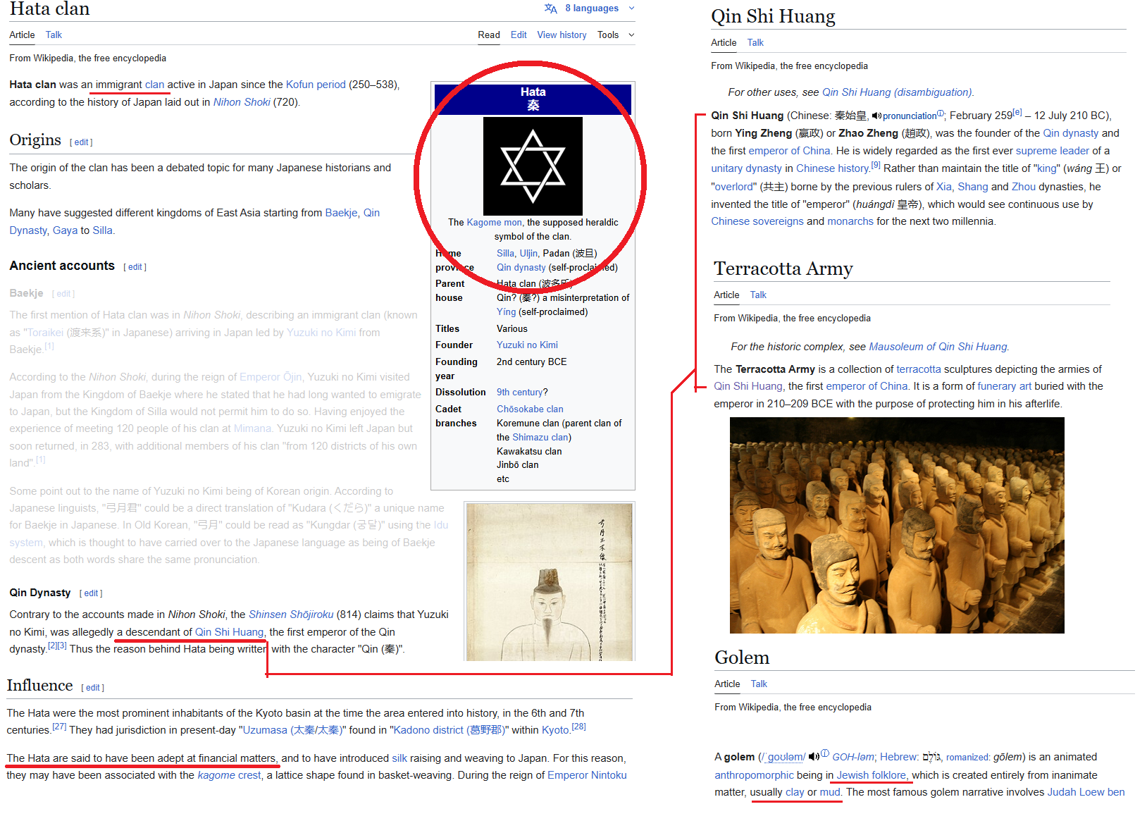Open footnote 27 in the Influence section
Viewport: 1147px width, 821px height.
click(59, 727)
